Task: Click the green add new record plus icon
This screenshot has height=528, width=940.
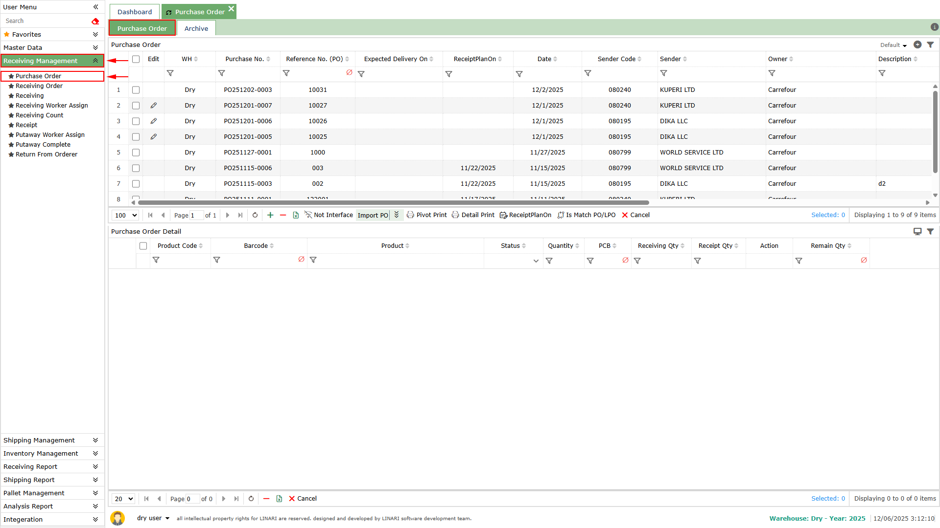Action: pyautogui.click(x=270, y=215)
